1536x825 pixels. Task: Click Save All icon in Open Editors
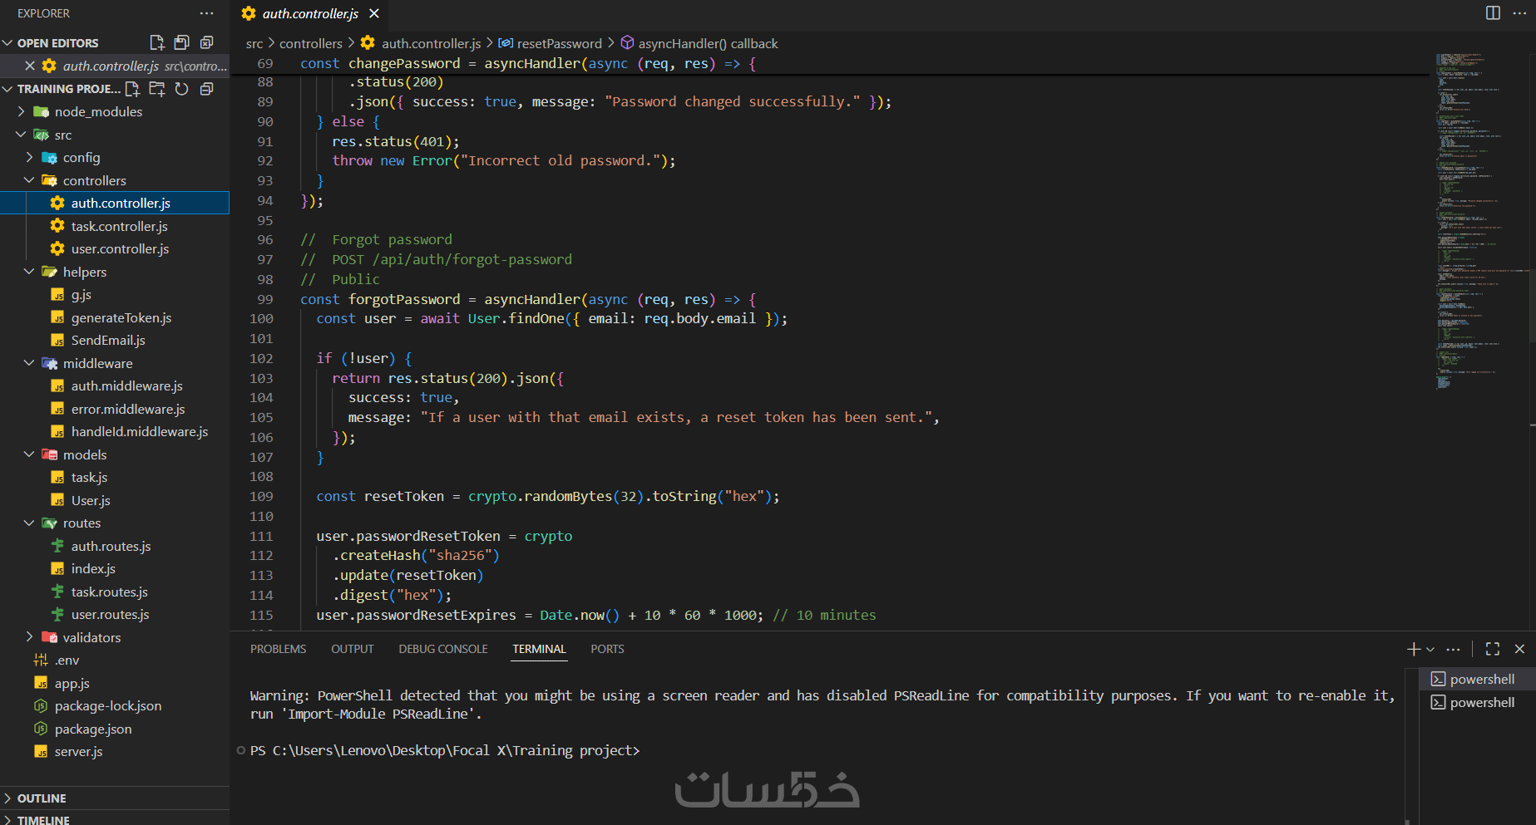[x=181, y=42]
